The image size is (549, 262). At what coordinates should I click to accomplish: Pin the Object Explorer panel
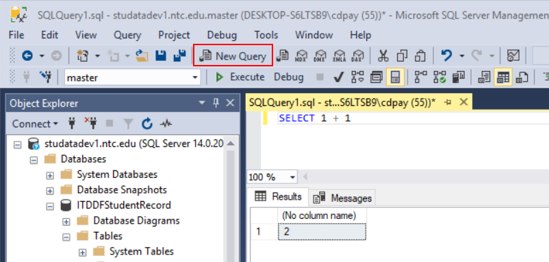click(x=216, y=103)
